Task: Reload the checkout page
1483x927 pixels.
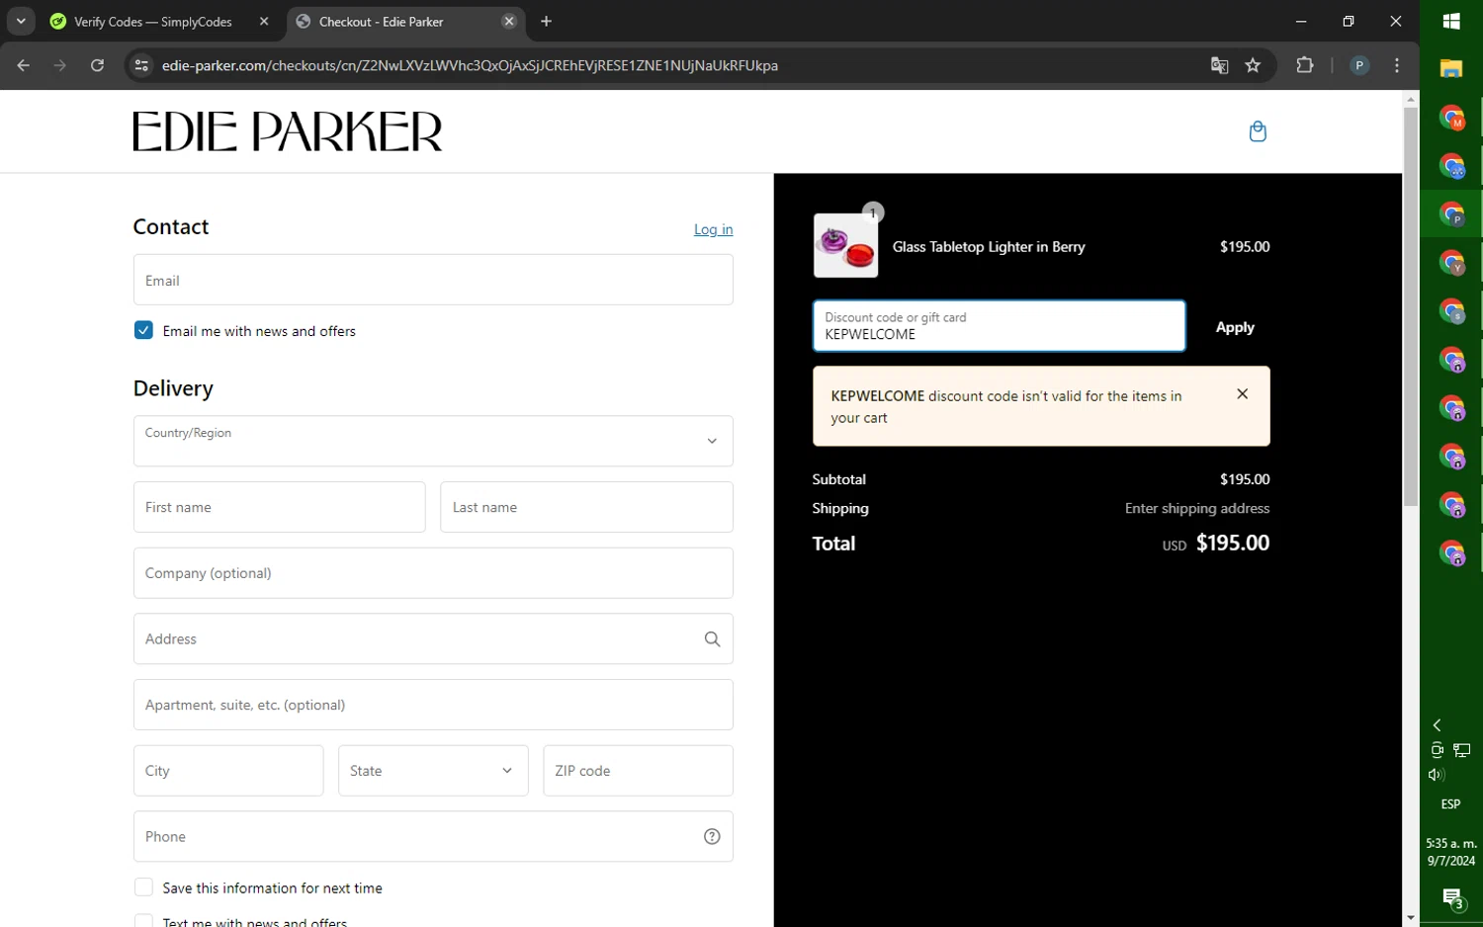Action: (97, 65)
